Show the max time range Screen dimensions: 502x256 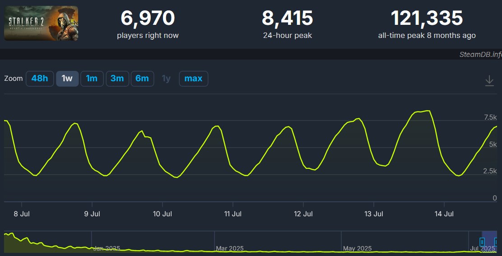[193, 79]
